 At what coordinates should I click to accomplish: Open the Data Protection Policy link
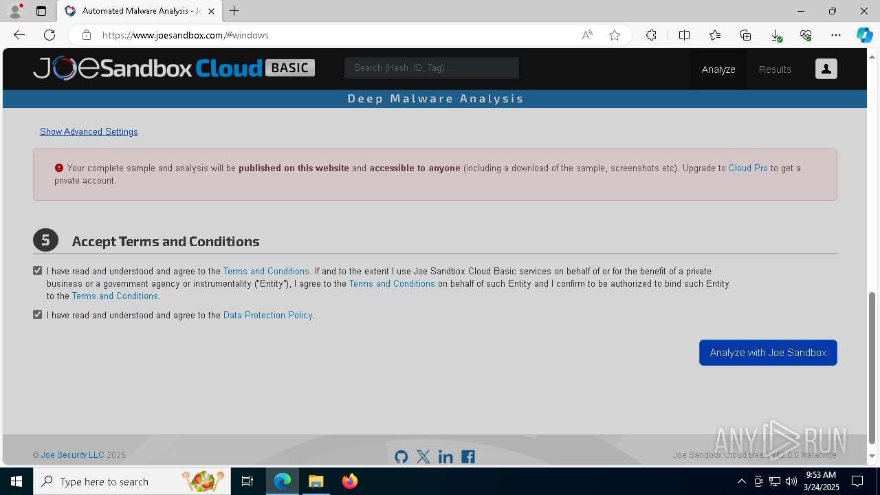pos(268,315)
